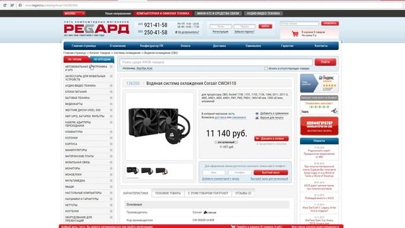Image resolution: width=405 pixels, height=228 pixels.
Task: Select the Похожие товары tab
Action: [x=168, y=193]
